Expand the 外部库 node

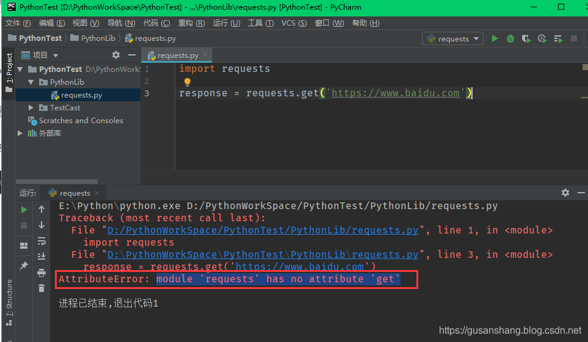click(x=20, y=133)
